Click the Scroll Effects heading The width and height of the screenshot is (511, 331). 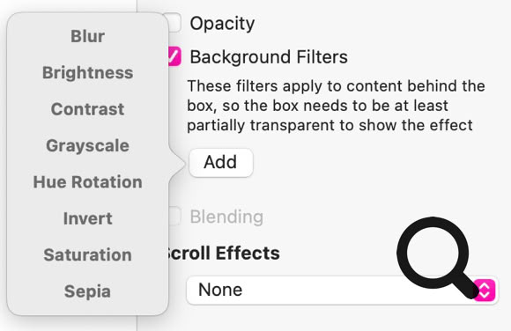[x=223, y=254]
